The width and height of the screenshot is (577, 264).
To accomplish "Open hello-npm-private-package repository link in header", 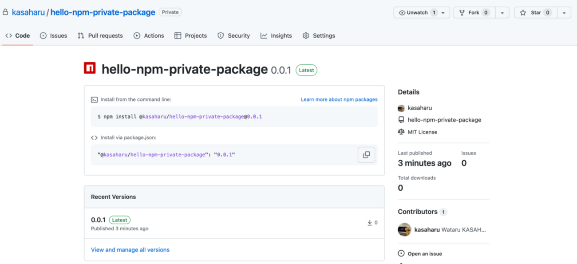I will click(x=103, y=12).
